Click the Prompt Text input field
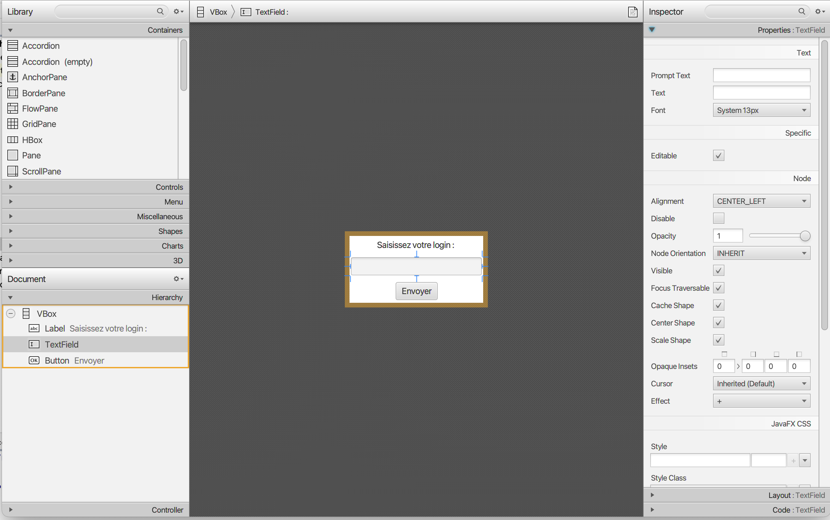The height and width of the screenshot is (520, 830). [761, 75]
